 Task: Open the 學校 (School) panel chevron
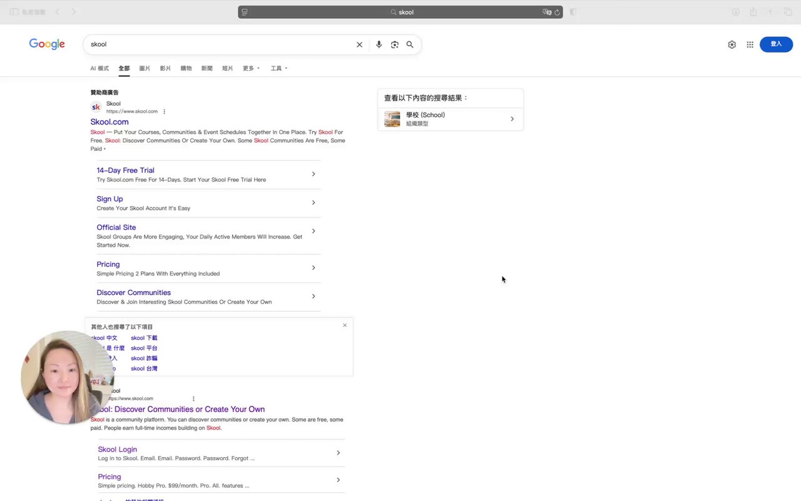tap(512, 119)
